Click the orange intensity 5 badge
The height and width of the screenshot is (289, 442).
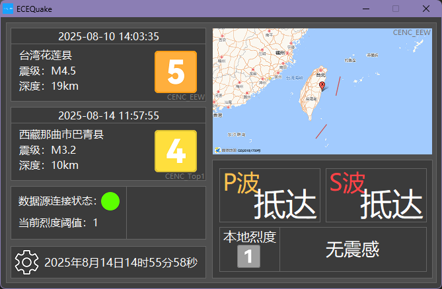[176, 72]
